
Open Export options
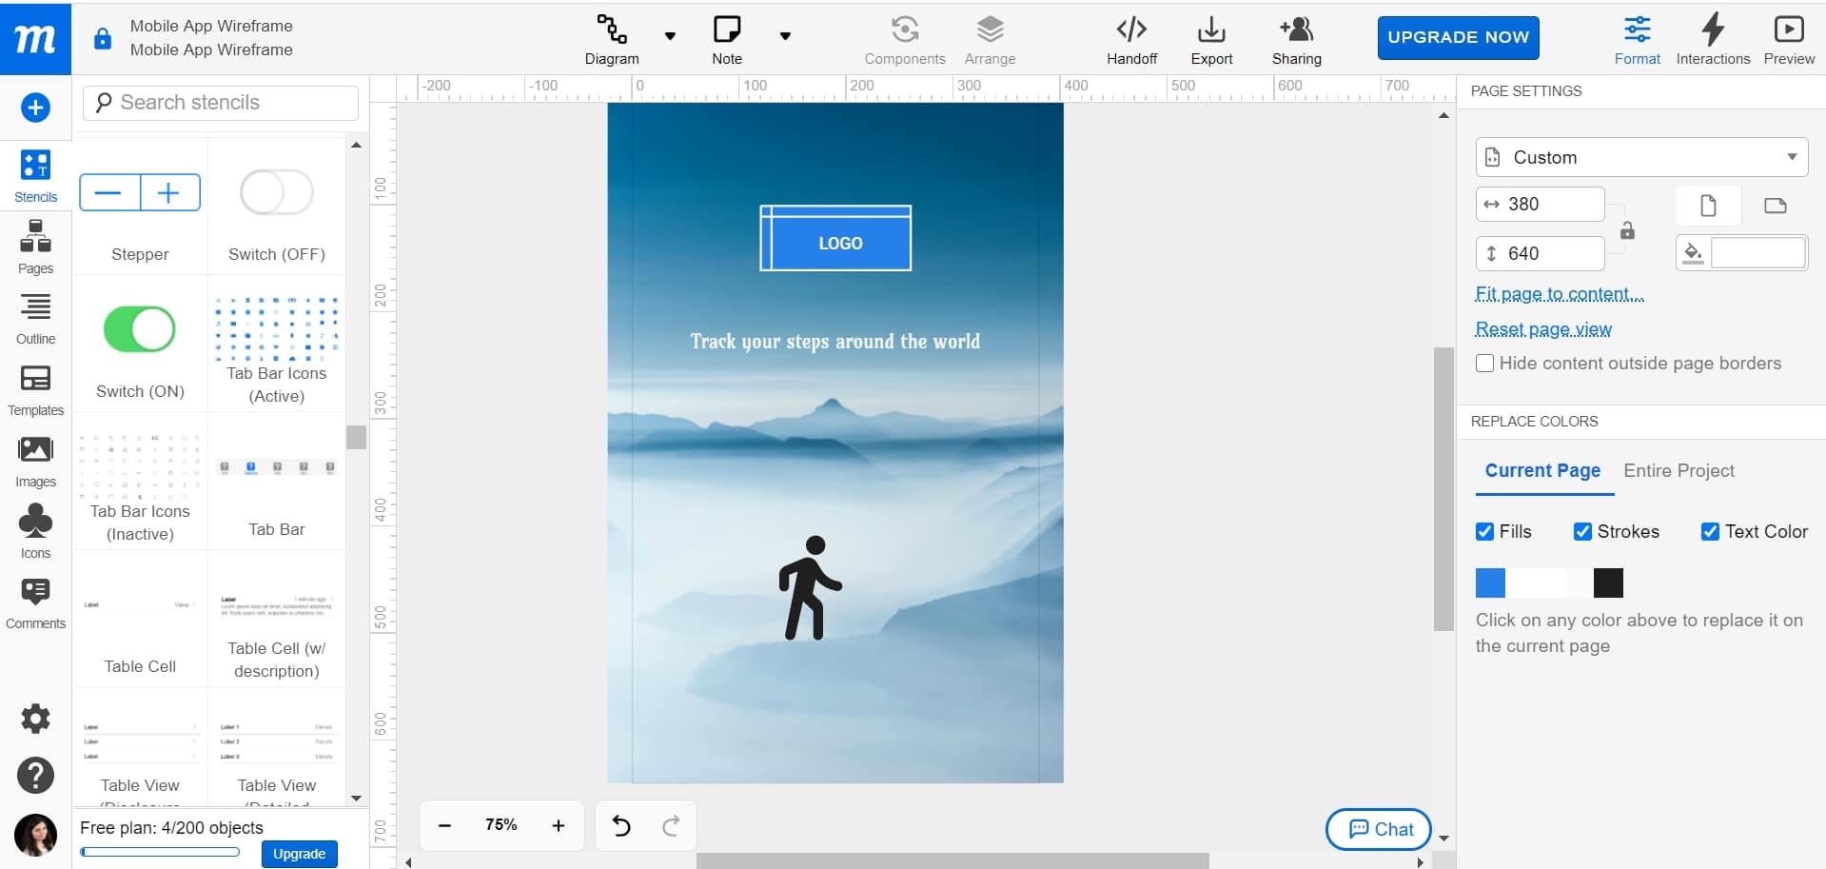(x=1210, y=38)
